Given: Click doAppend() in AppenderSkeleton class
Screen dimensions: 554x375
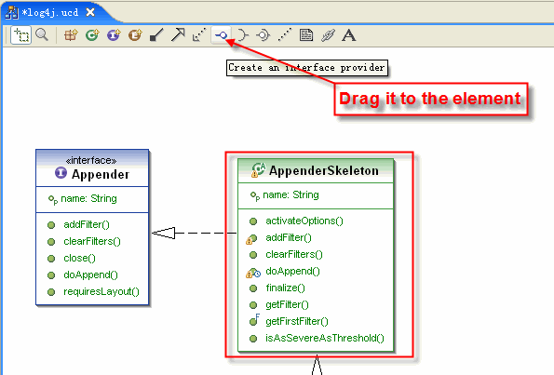Looking at the screenshot, I should tap(292, 271).
